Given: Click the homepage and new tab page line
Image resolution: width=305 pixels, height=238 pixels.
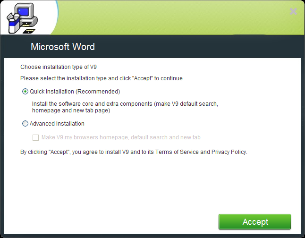Looking at the screenshot, I should pos(71,110).
